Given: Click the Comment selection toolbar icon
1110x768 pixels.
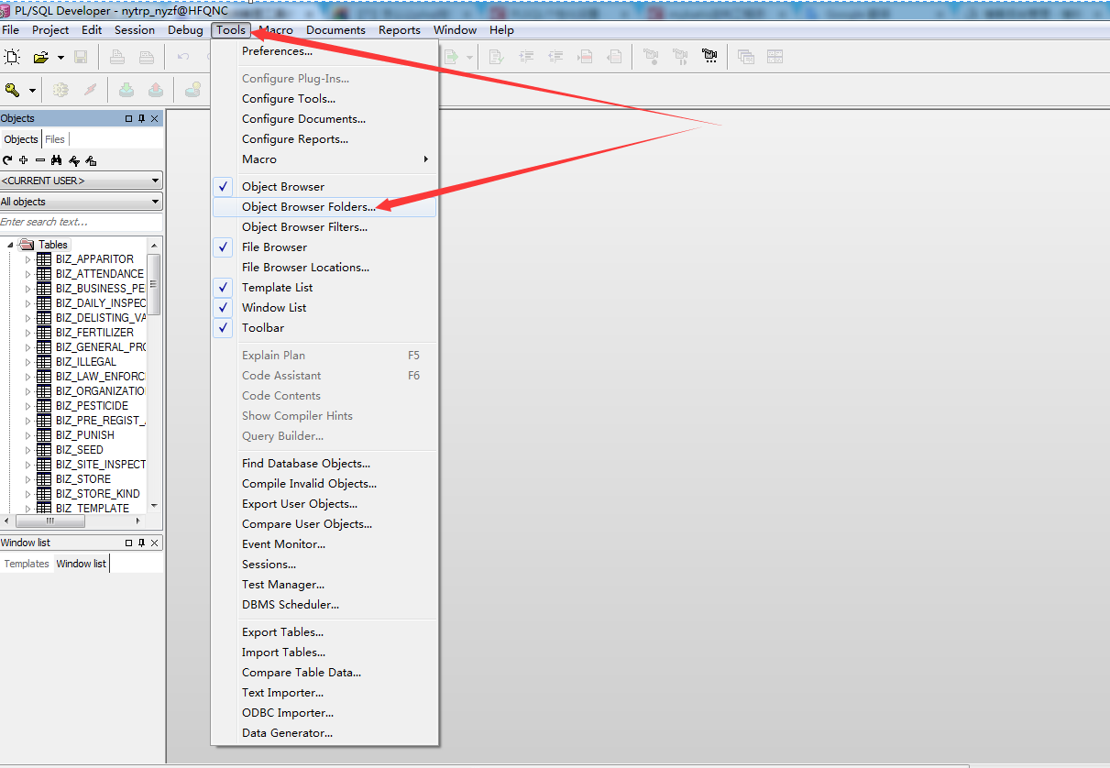Looking at the screenshot, I should tap(585, 57).
